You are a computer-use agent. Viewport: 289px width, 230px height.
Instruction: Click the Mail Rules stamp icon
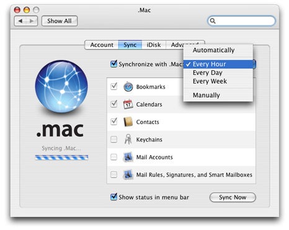pos(128,175)
